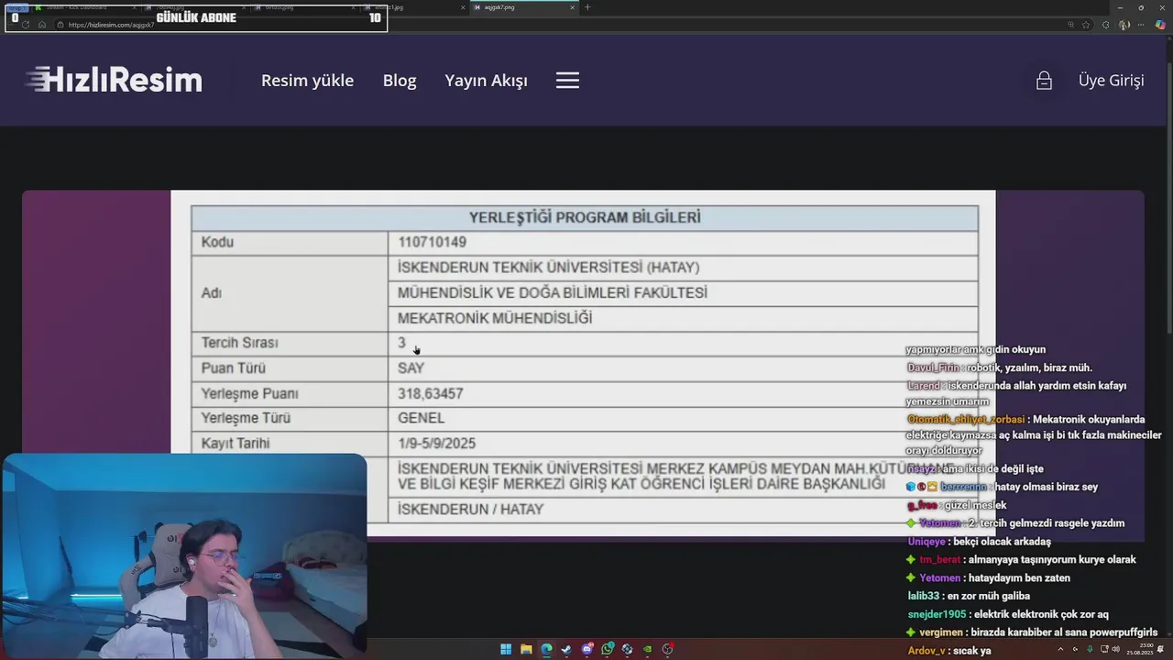Click the Kodu row label

pos(217,242)
